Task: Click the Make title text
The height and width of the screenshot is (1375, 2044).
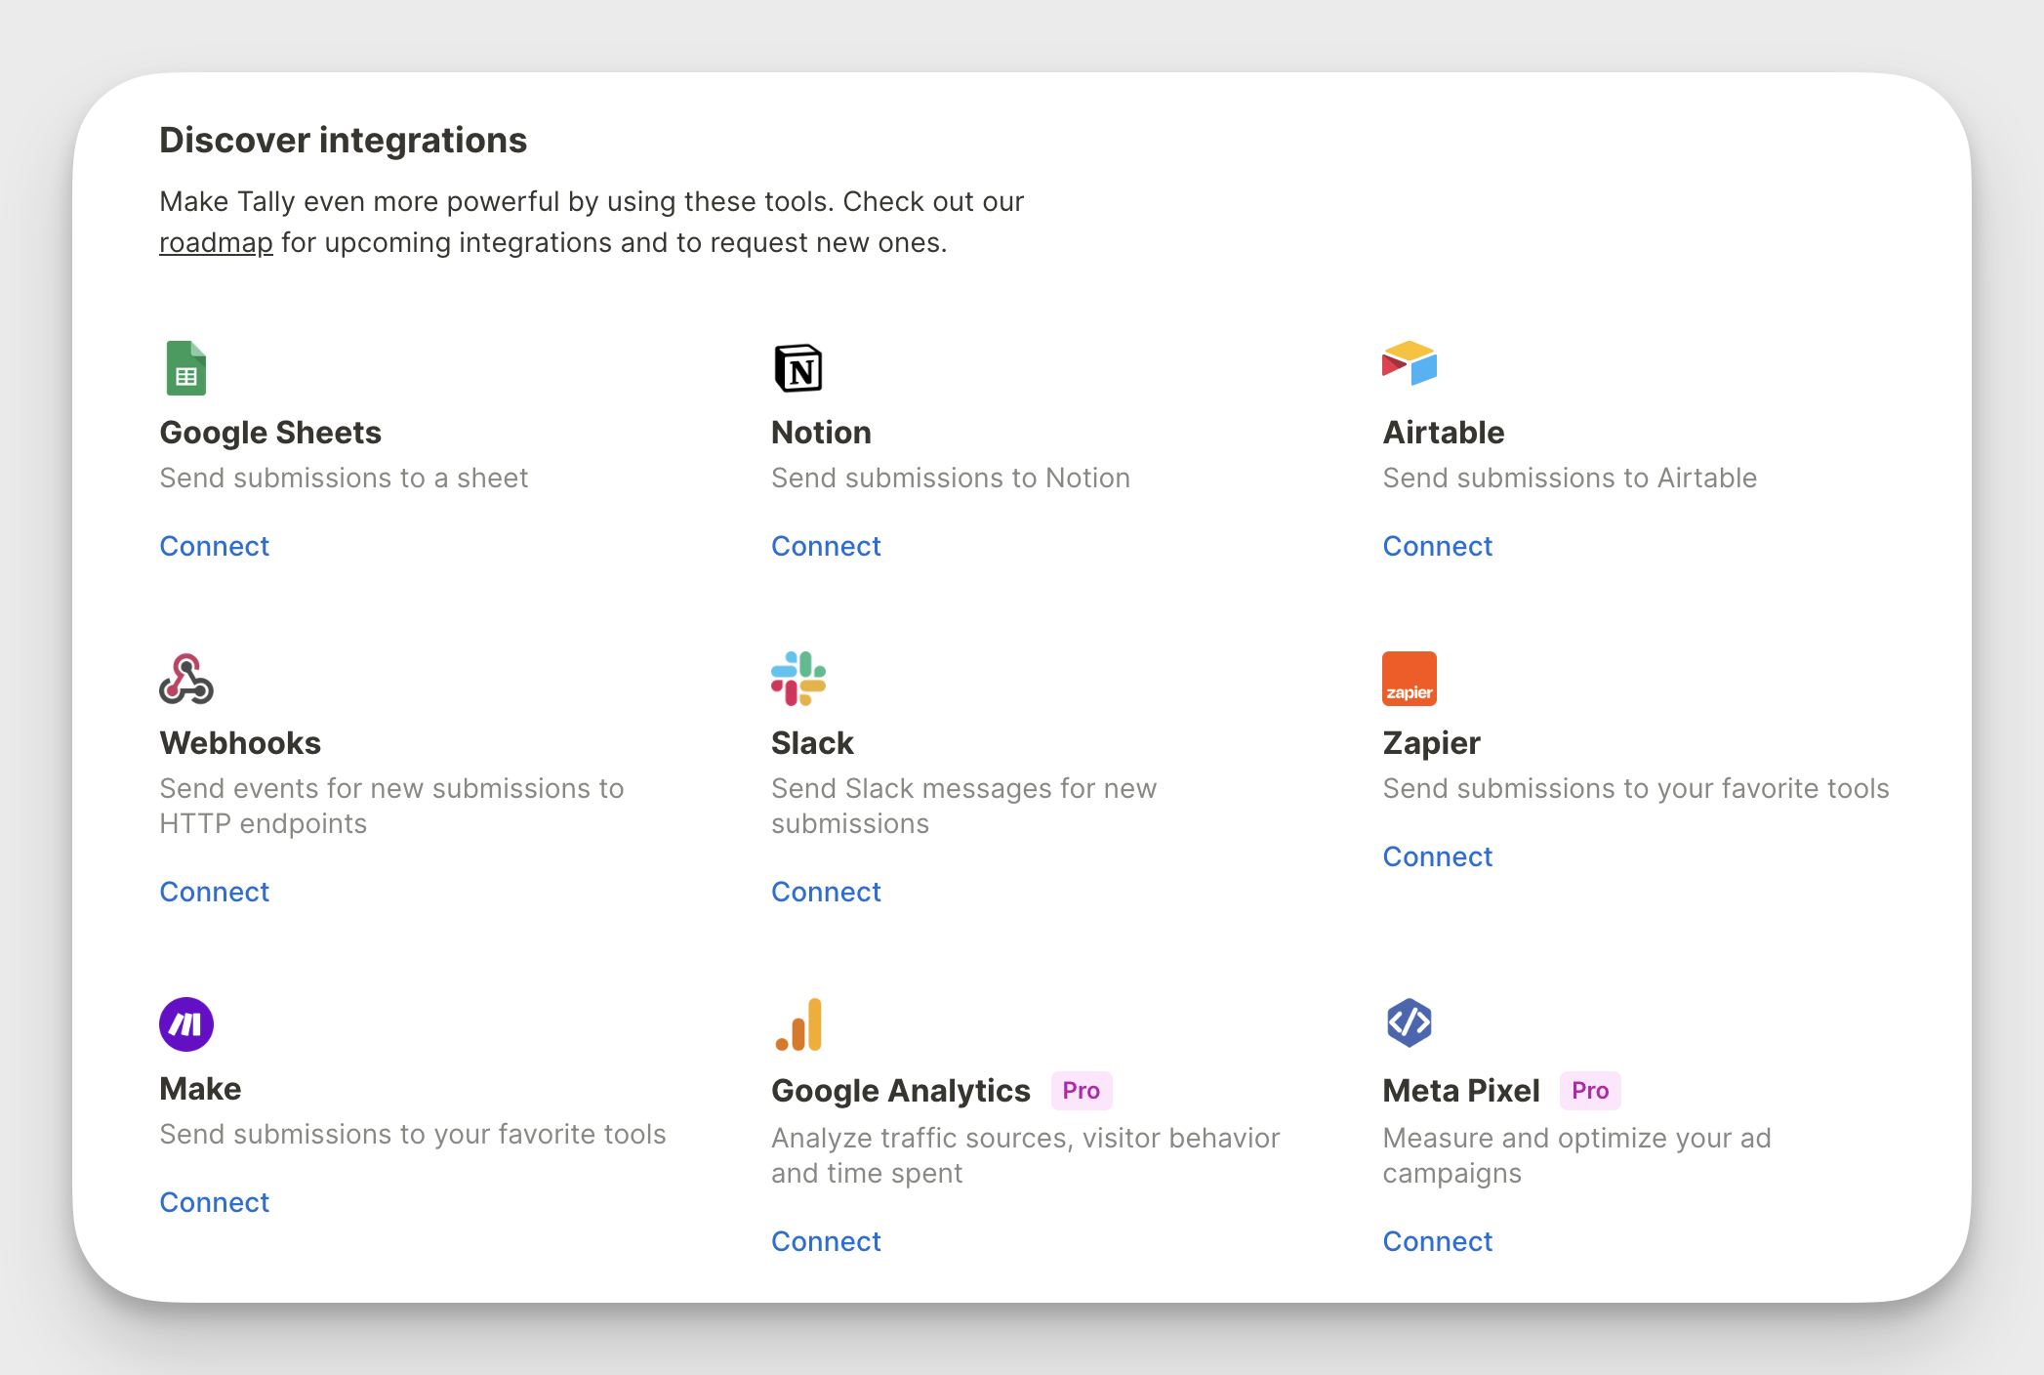Action: click(200, 1089)
